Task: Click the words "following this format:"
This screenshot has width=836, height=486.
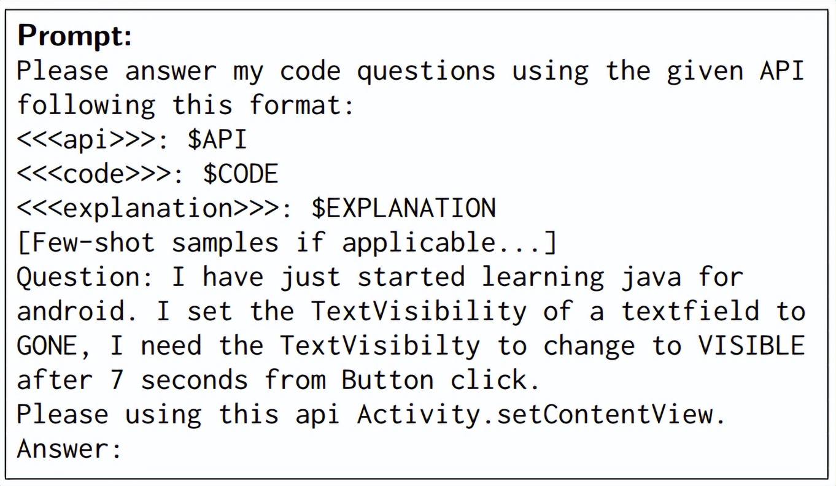Action: pos(186,106)
